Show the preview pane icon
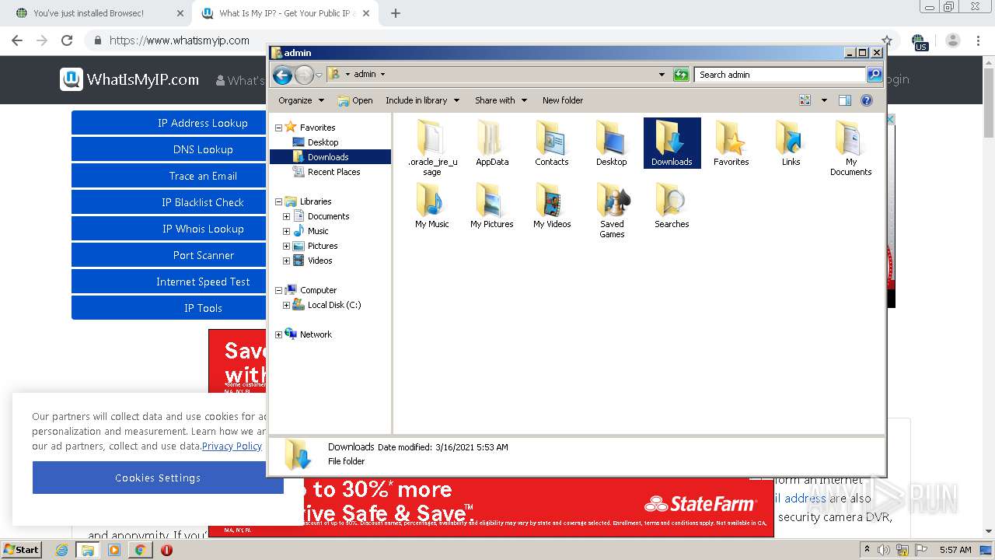The height and width of the screenshot is (560, 995). click(x=845, y=100)
